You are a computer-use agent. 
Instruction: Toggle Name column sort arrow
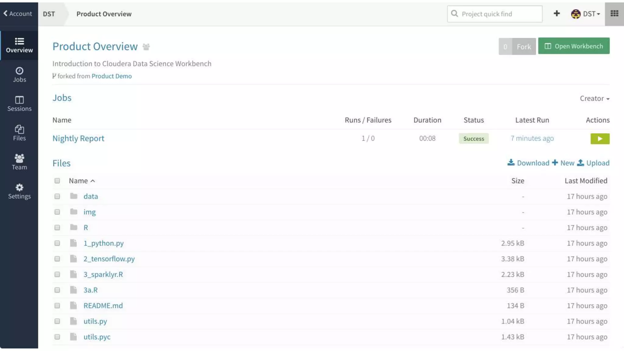click(x=93, y=181)
